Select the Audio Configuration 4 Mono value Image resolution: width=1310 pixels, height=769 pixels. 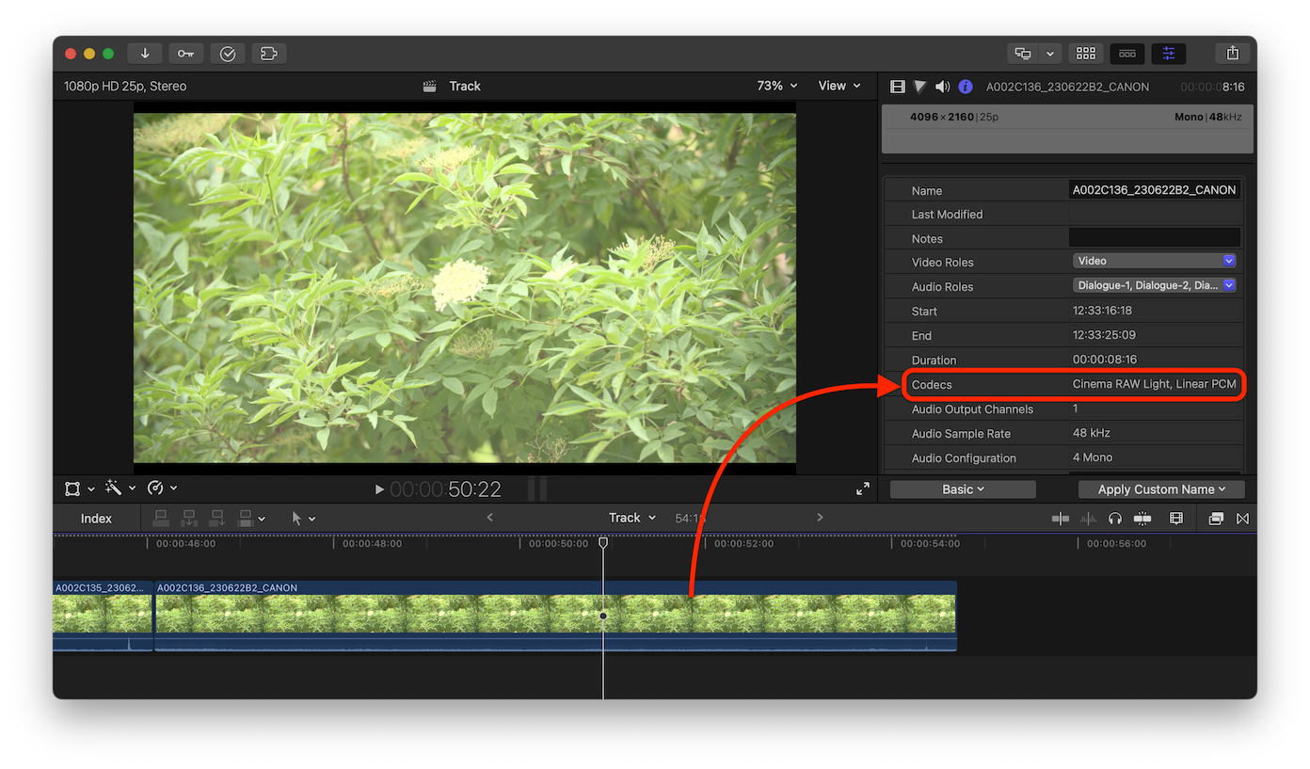pos(1093,457)
